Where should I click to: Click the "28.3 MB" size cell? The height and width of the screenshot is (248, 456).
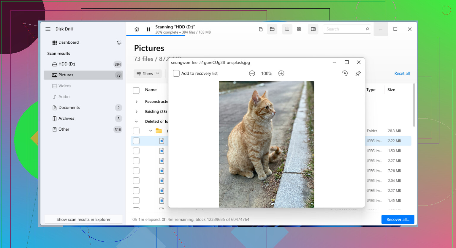[394, 131]
